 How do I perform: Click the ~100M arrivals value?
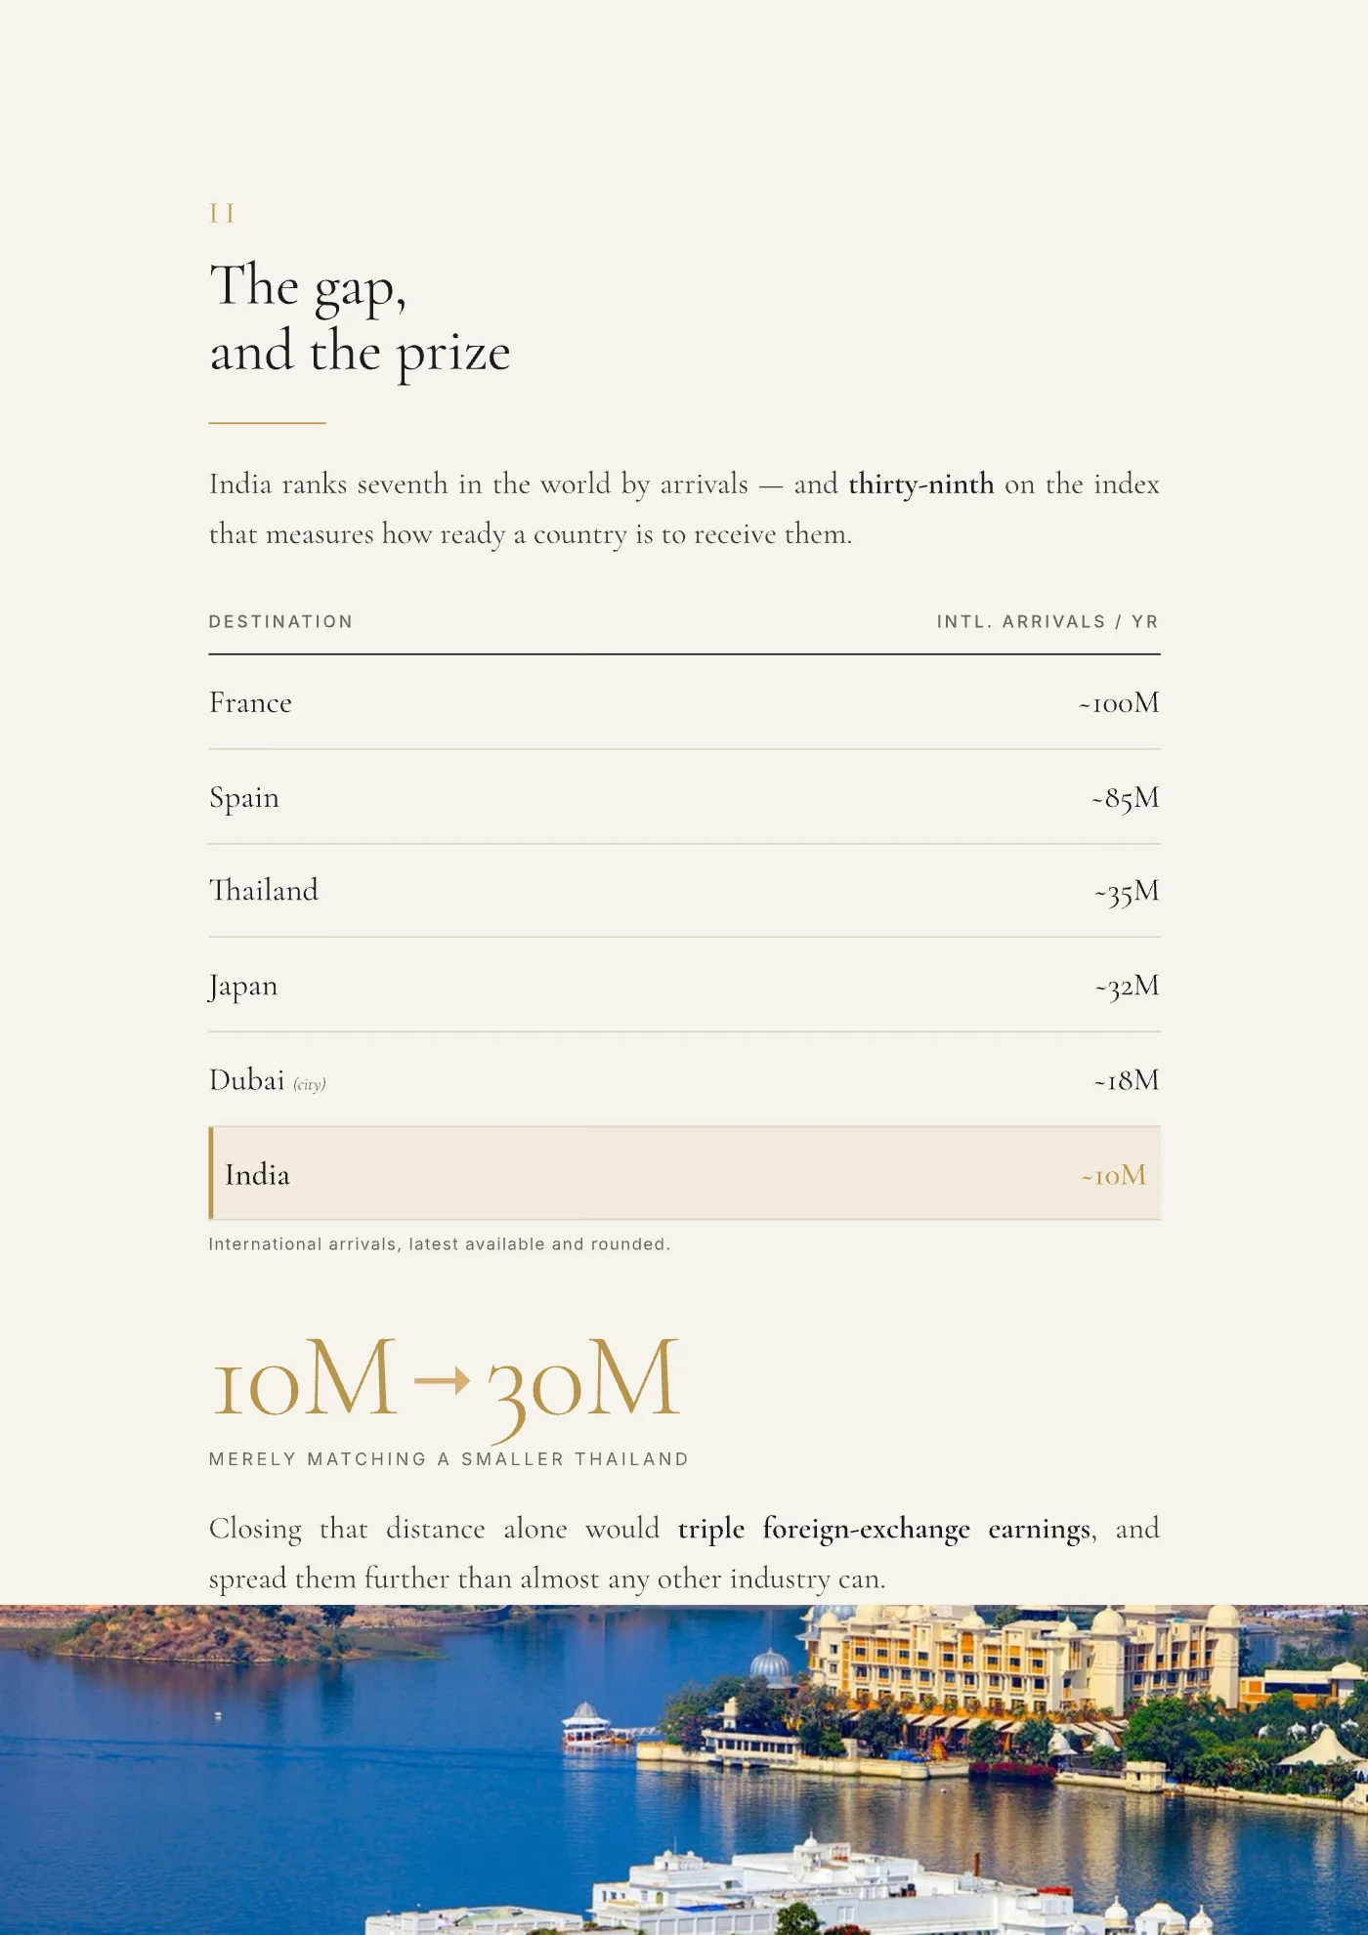point(1119,702)
